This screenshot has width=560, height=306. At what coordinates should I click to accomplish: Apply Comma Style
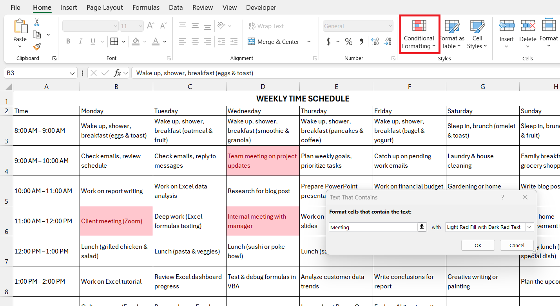361,42
